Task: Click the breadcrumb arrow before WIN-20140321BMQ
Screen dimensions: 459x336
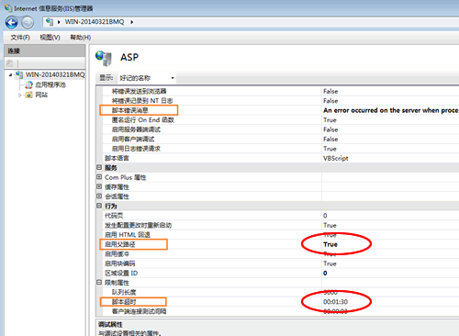Action: click(x=59, y=22)
